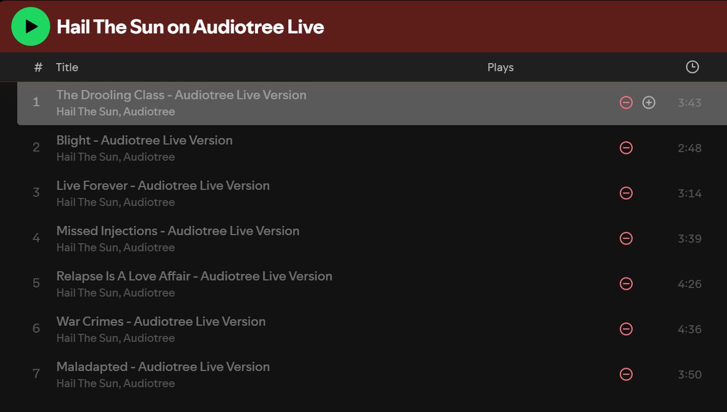Click track number 2
Image resolution: width=727 pixels, height=412 pixels.
36,147
